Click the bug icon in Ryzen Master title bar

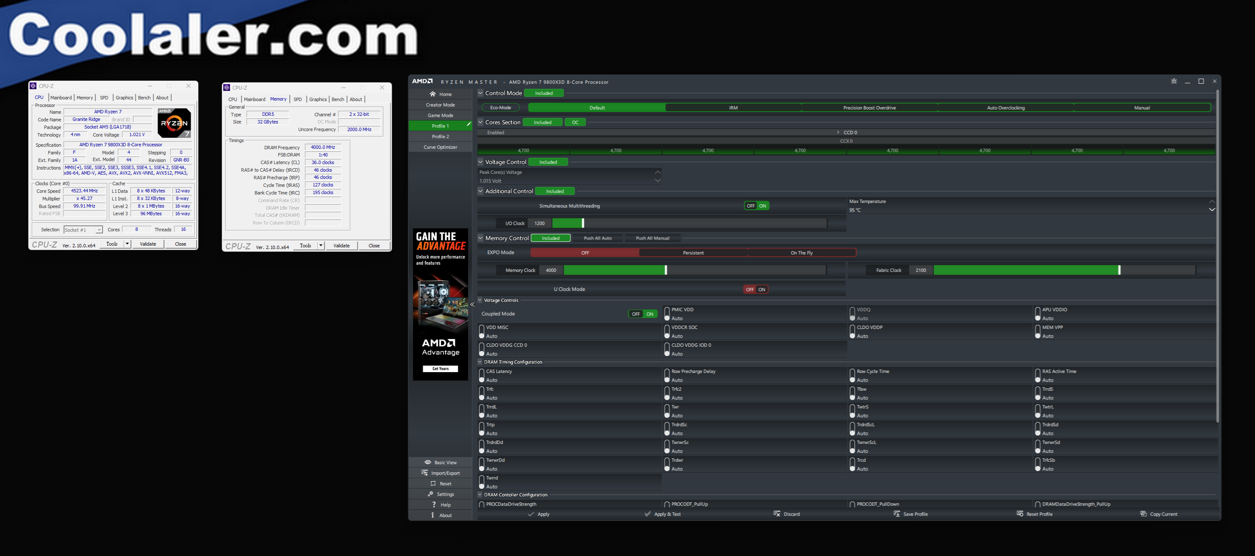point(1174,81)
